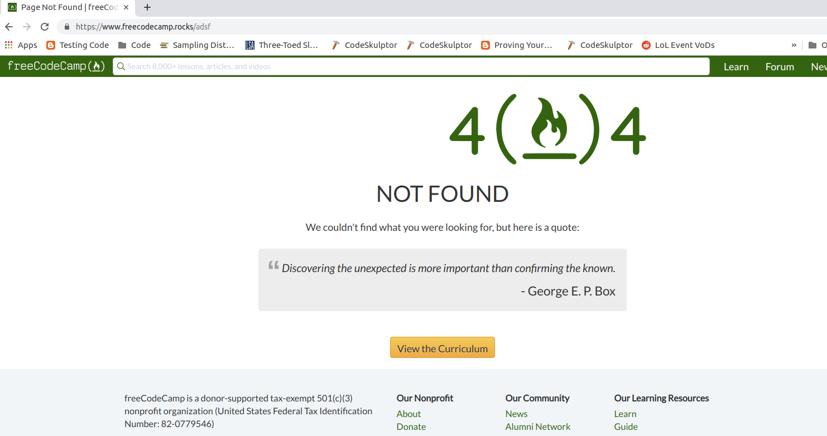The image size is (827, 436).
Task: Open the Alumni Network footer link
Action: (x=538, y=427)
